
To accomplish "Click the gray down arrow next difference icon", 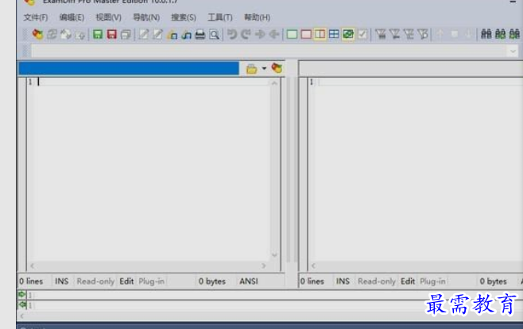I will click(468, 34).
